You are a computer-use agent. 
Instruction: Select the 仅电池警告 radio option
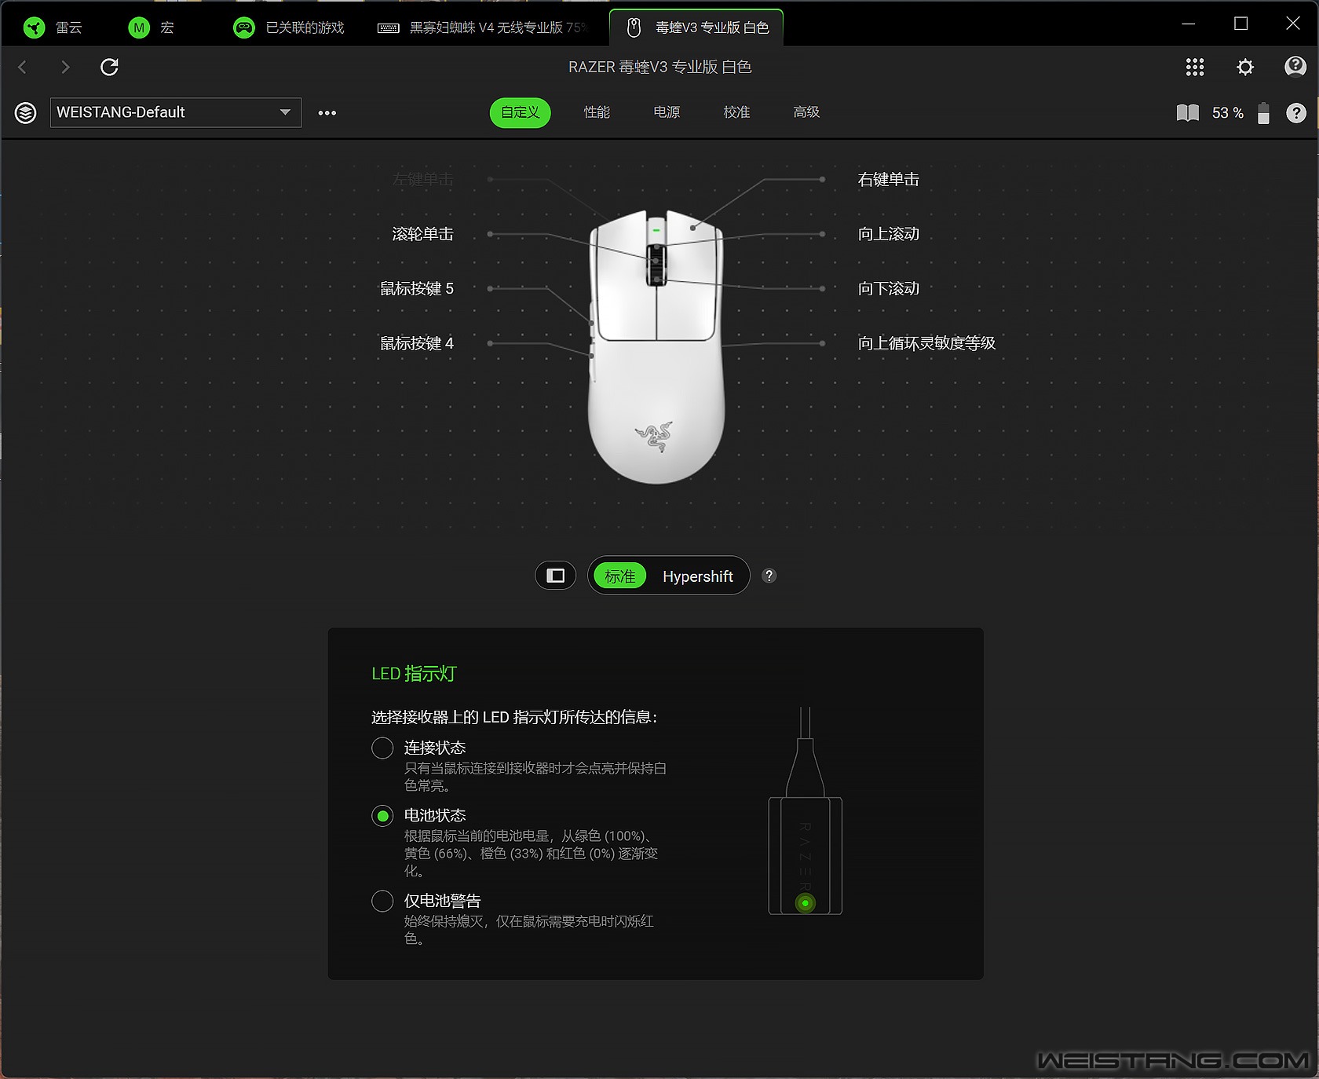click(x=382, y=901)
